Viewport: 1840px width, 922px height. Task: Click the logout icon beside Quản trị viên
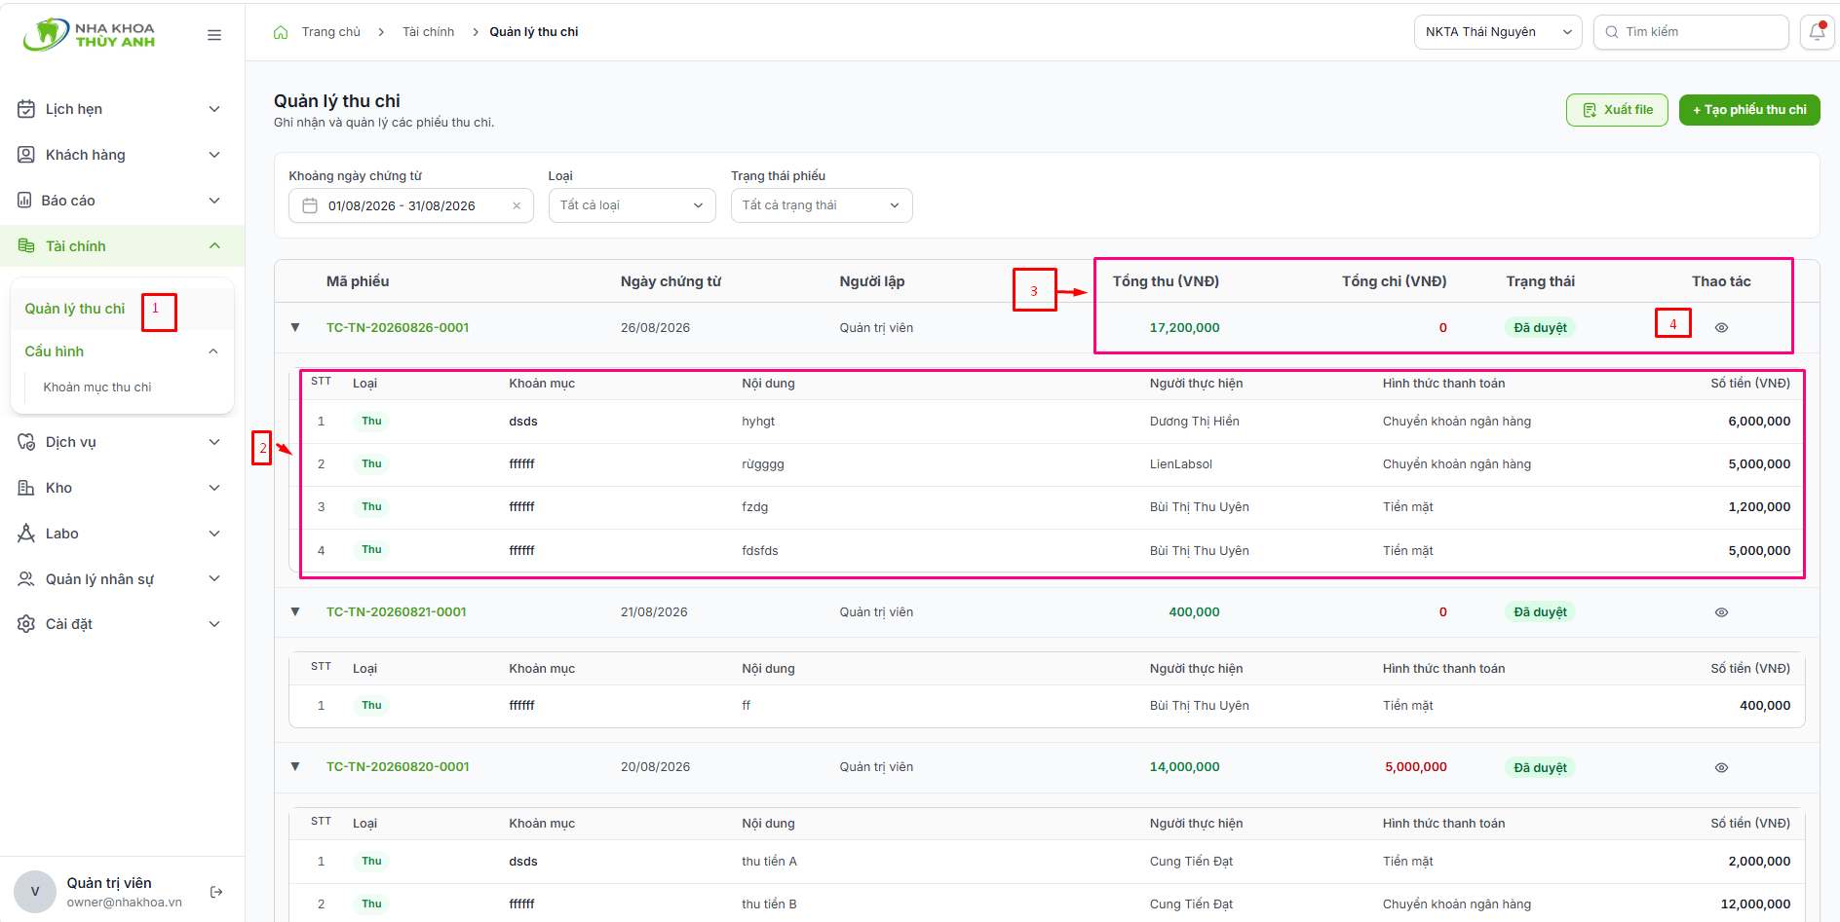point(216,892)
